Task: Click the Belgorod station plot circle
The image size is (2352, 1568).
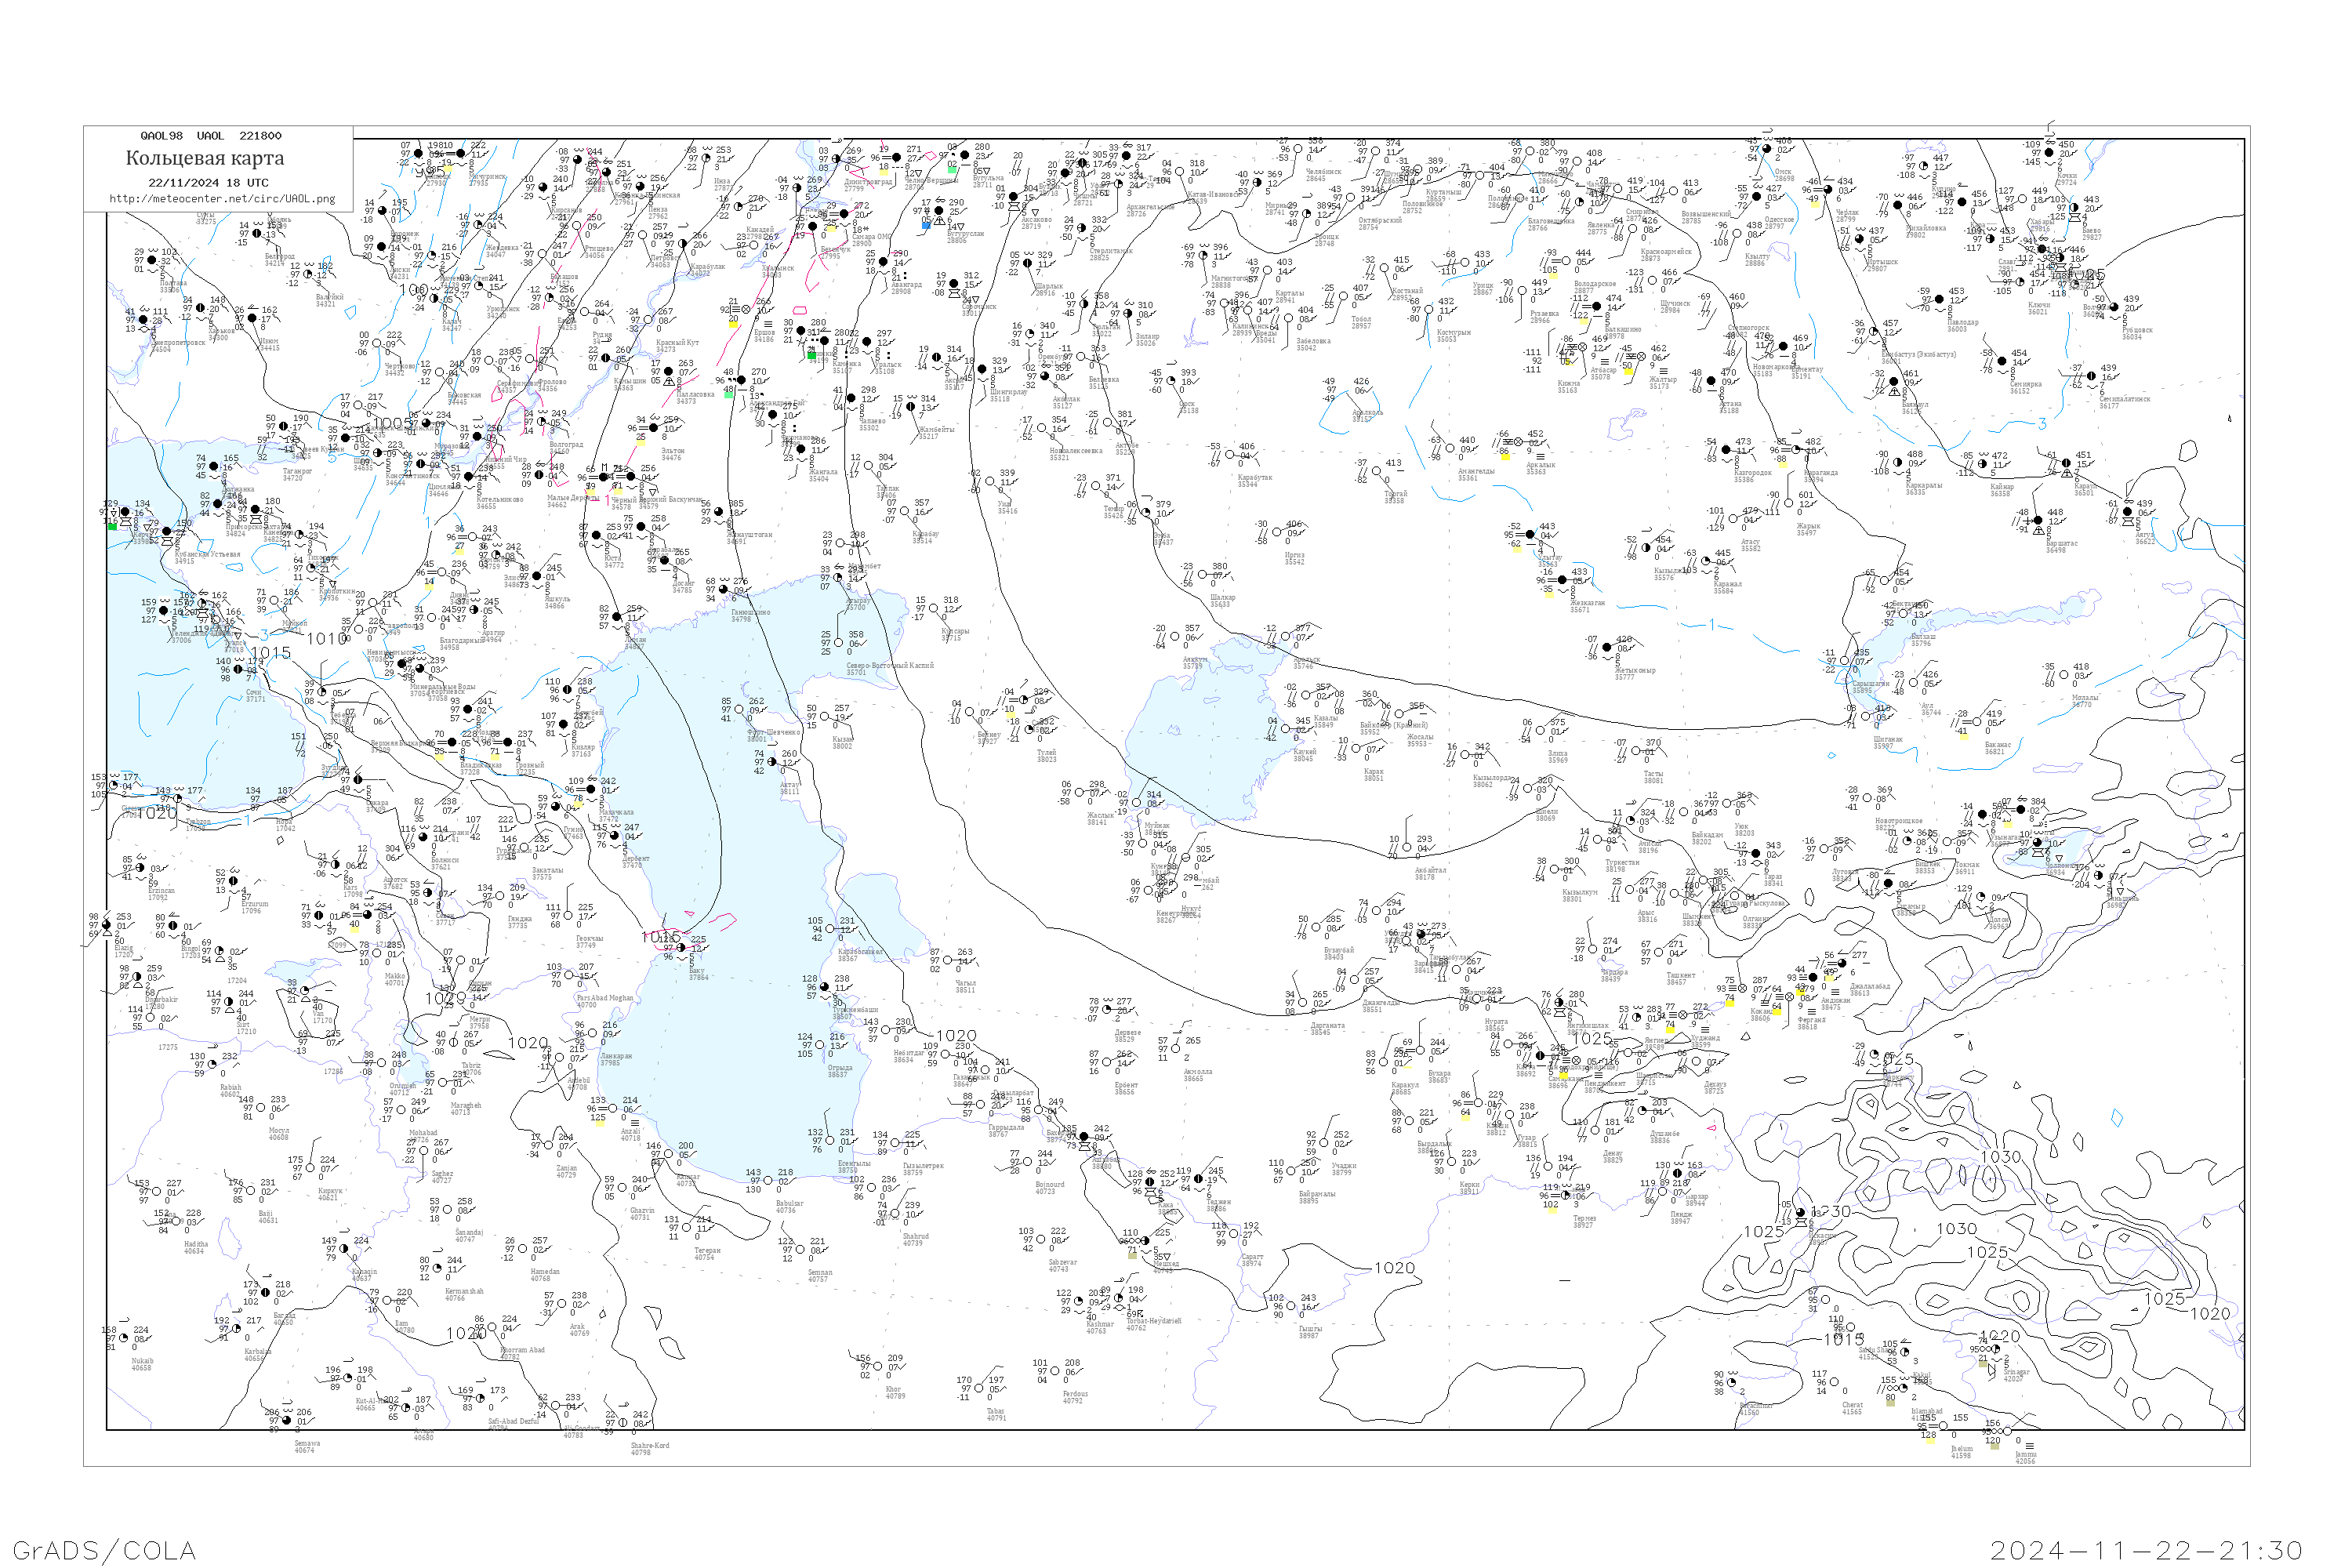Action: [x=257, y=233]
